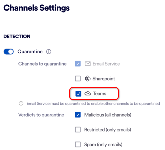Screen dimensions: 165x150
Task: Toggle the Quarantine switch off
Action: (9, 52)
